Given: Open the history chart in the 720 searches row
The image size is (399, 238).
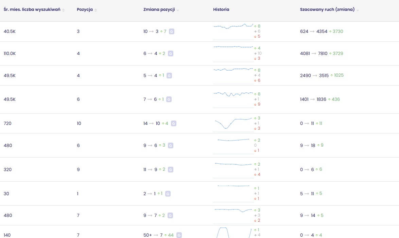Looking at the screenshot, I should tap(233, 124).
